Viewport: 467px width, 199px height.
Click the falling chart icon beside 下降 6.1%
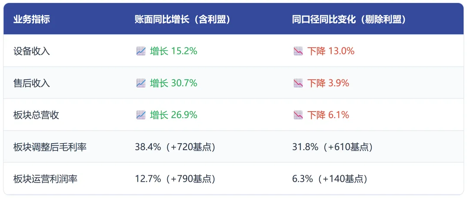(298, 115)
